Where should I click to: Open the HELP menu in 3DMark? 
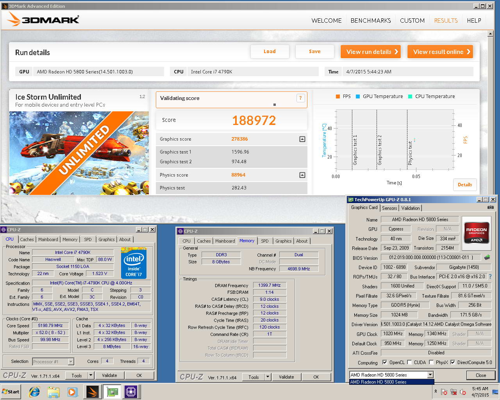click(474, 20)
